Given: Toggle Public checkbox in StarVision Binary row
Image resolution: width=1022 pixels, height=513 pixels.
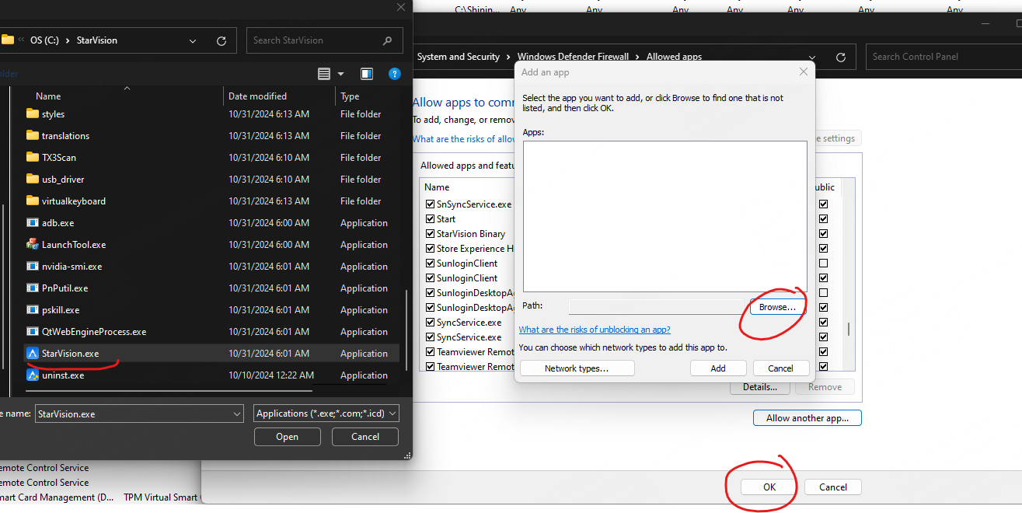Looking at the screenshot, I should coord(824,234).
